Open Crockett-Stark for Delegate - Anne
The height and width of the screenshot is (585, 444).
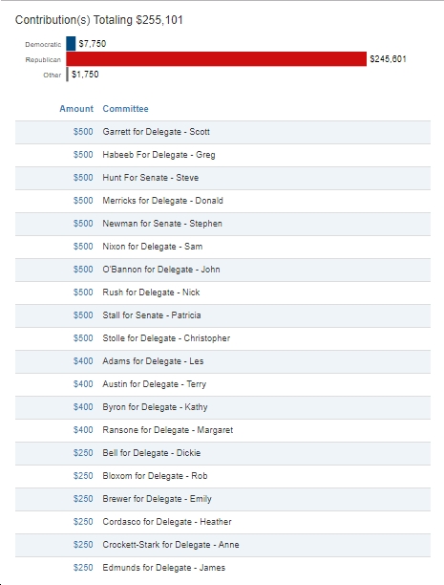(x=171, y=545)
